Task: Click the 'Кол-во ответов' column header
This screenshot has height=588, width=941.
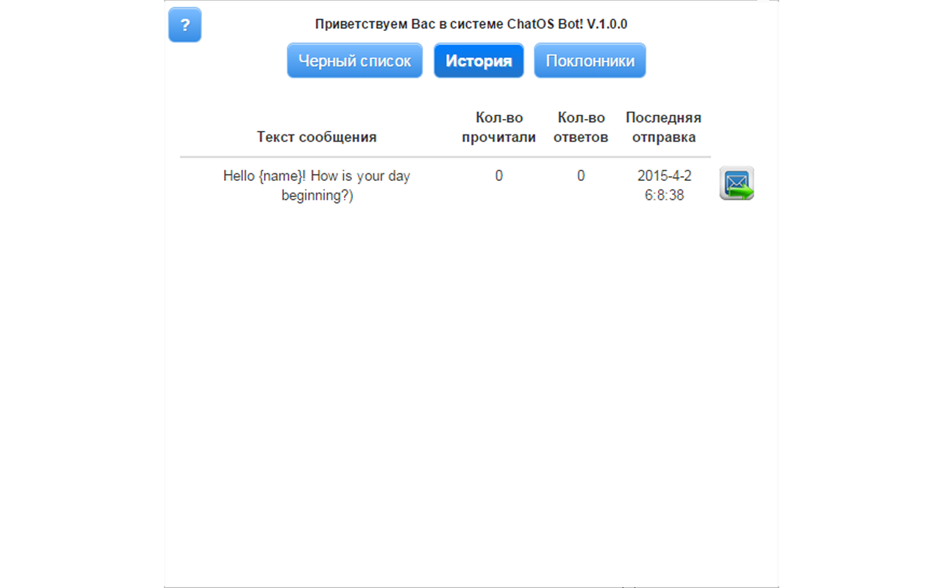Action: (x=581, y=126)
